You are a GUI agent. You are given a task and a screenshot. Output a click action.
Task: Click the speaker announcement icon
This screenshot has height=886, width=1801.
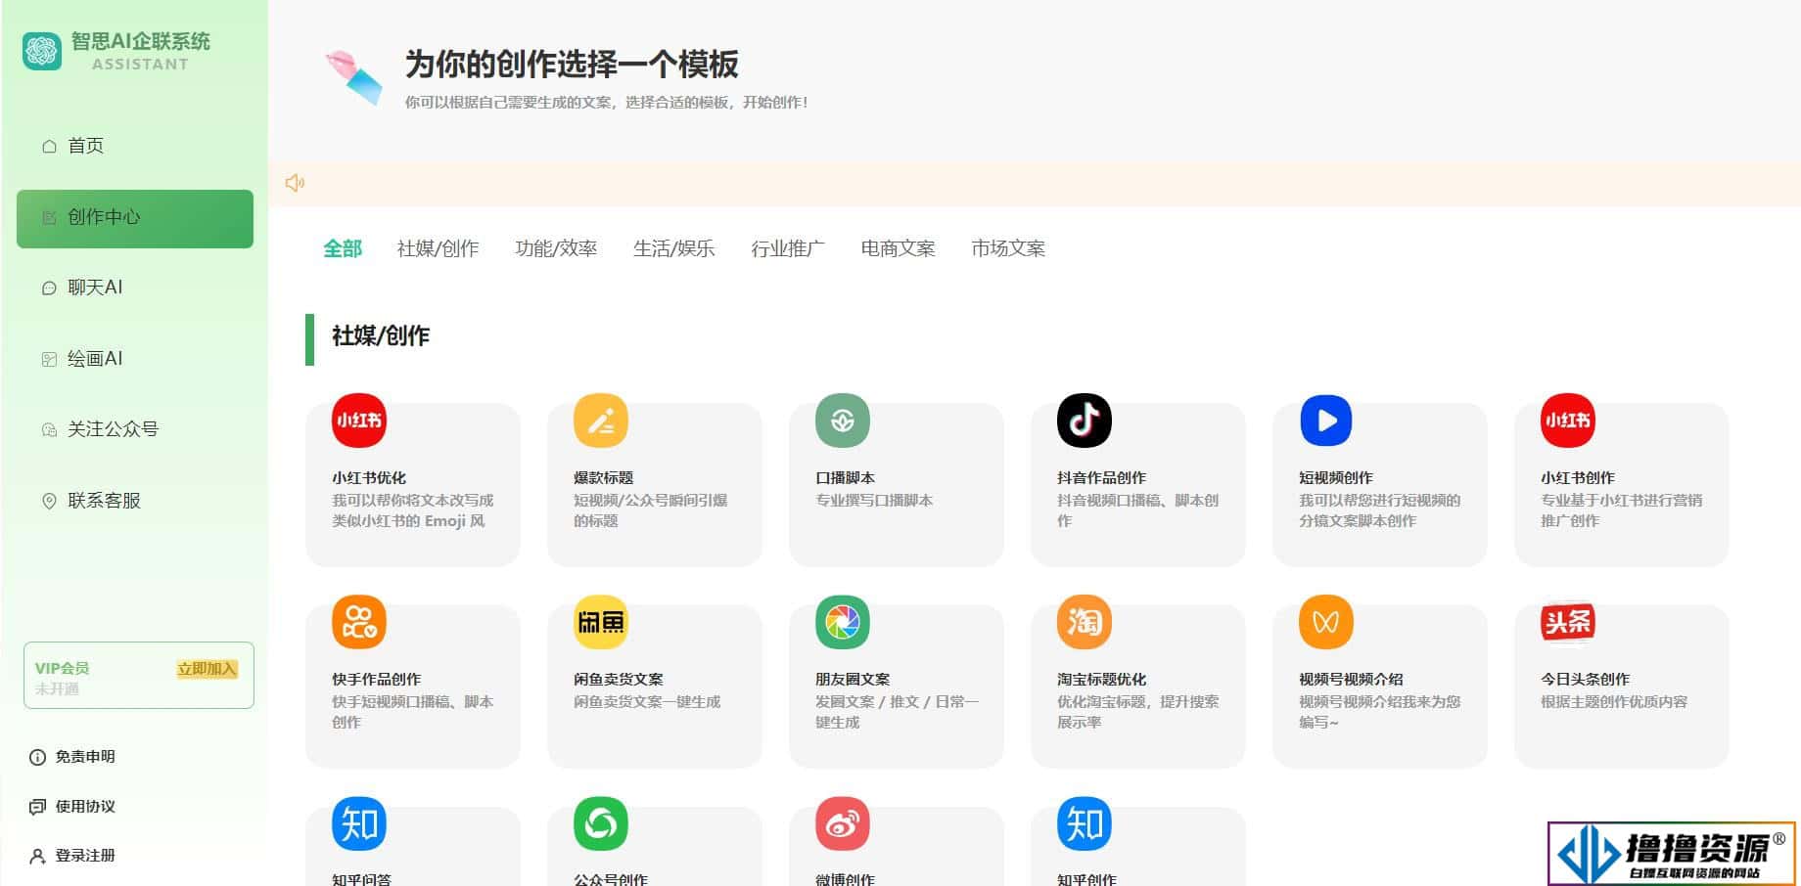coord(295,183)
